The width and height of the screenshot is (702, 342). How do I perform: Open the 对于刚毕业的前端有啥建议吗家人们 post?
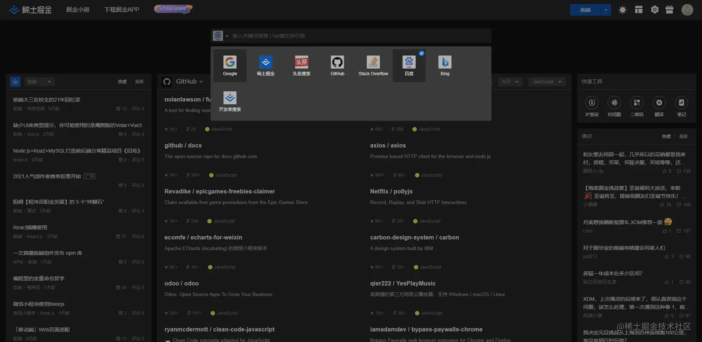tap(624, 248)
